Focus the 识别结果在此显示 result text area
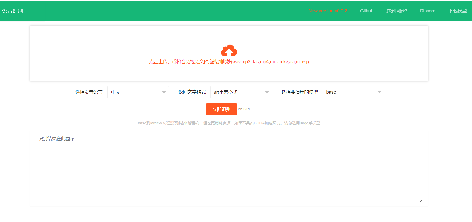This screenshot has height=222, width=472. (x=228, y=169)
